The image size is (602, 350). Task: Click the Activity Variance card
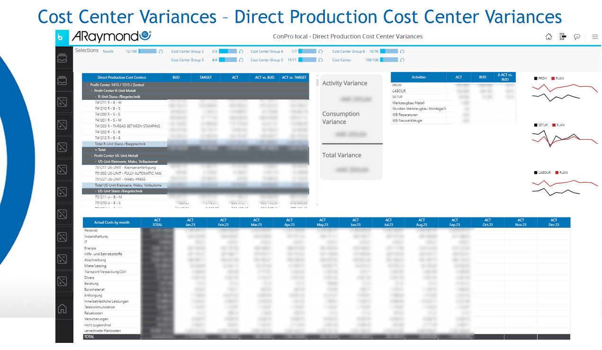351,91
